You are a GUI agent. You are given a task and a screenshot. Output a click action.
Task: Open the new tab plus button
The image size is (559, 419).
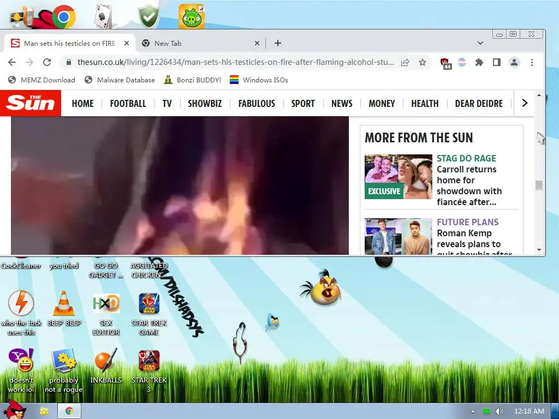click(x=278, y=43)
